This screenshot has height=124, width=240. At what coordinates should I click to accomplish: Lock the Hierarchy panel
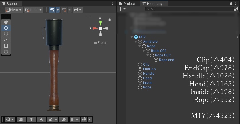tap(231, 3)
